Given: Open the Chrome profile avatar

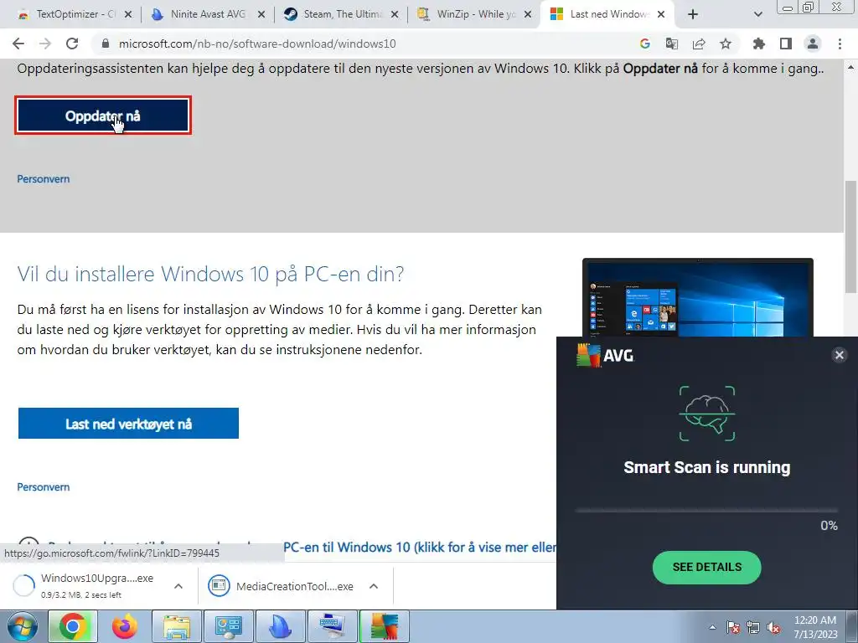Looking at the screenshot, I should 813,44.
